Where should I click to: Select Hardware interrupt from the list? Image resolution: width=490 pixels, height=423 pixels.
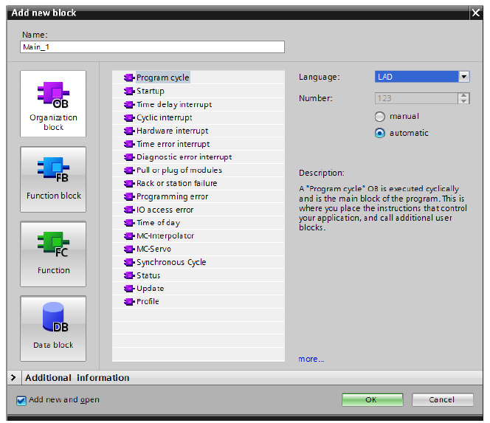173,131
